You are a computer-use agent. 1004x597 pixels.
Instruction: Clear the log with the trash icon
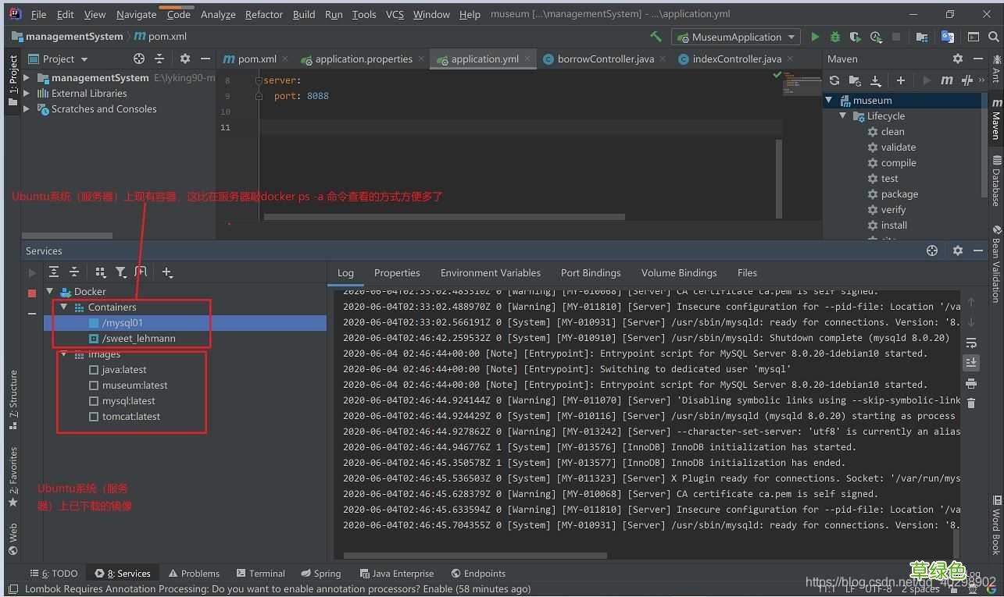[971, 403]
